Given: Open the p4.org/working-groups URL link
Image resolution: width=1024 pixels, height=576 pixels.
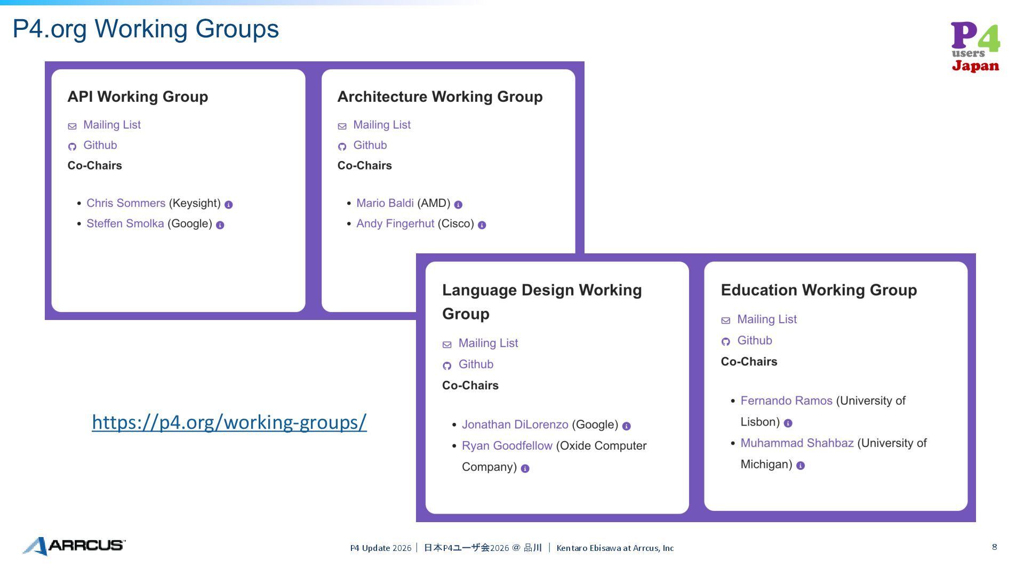Looking at the screenshot, I should pos(229,422).
